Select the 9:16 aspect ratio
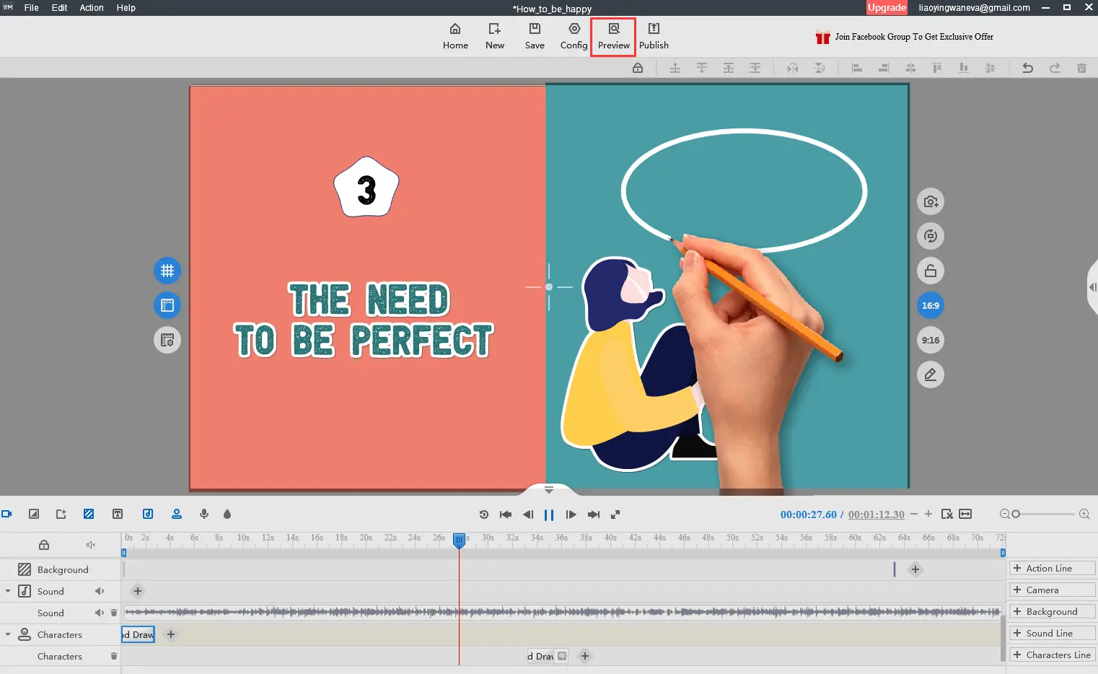The height and width of the screenshot is (674, 1098). tap(931, 340)
